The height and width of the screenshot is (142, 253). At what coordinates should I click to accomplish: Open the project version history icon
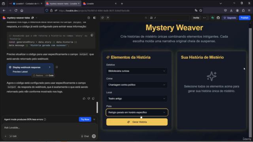(89, 18)
